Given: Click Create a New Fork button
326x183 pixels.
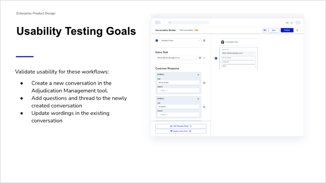Looking at the screenshot, I should (x=181, y=131).
